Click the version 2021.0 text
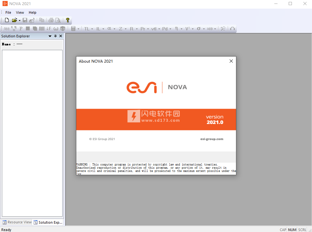 (x=215, y=120)
